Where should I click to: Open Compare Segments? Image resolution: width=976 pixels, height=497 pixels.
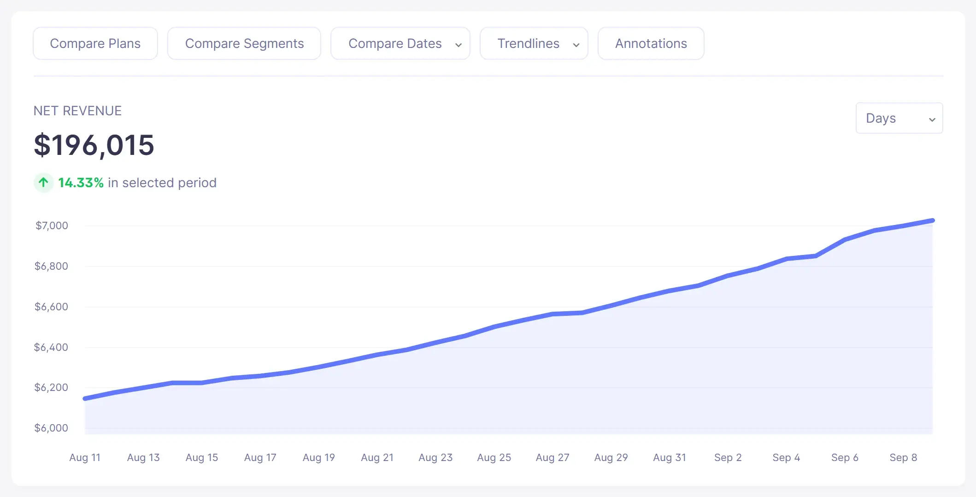pyautogui.click(x=244, y=43)
